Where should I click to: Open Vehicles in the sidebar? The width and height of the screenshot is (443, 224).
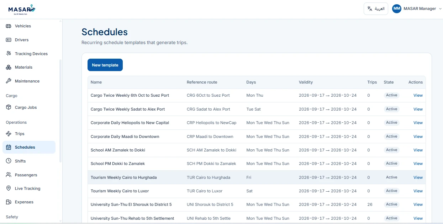[29, 26]
